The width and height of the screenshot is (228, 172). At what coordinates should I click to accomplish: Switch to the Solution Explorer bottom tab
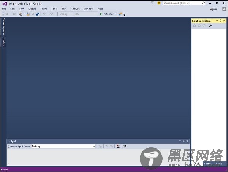196,163
